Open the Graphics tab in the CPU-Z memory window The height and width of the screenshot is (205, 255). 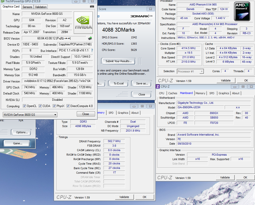(123, 113)
